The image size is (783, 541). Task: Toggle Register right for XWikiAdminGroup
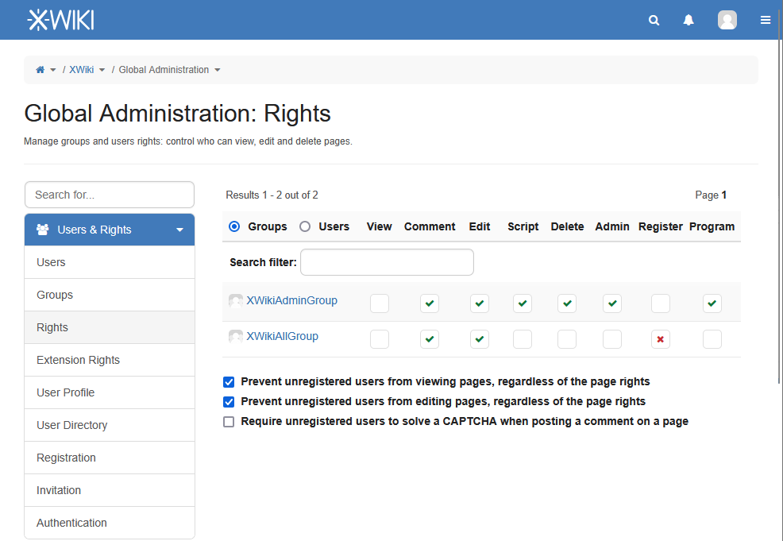pyautogui.click(x=661, y=303)
